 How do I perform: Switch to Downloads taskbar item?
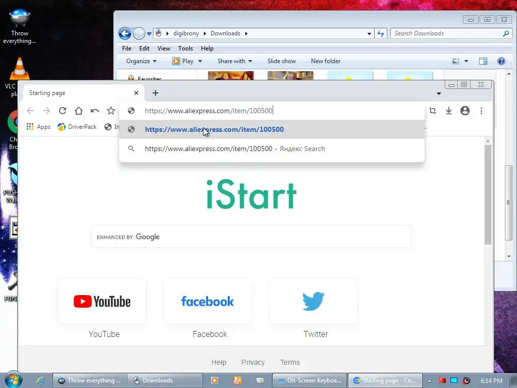pyautogui.click(x=165, y=380)
